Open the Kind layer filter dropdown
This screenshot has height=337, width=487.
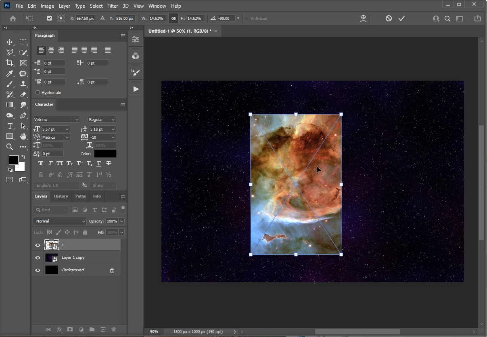point(51,210)
